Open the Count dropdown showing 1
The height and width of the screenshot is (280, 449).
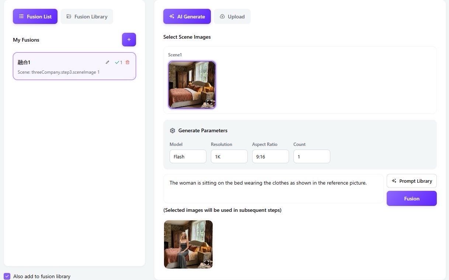(311, 157)
